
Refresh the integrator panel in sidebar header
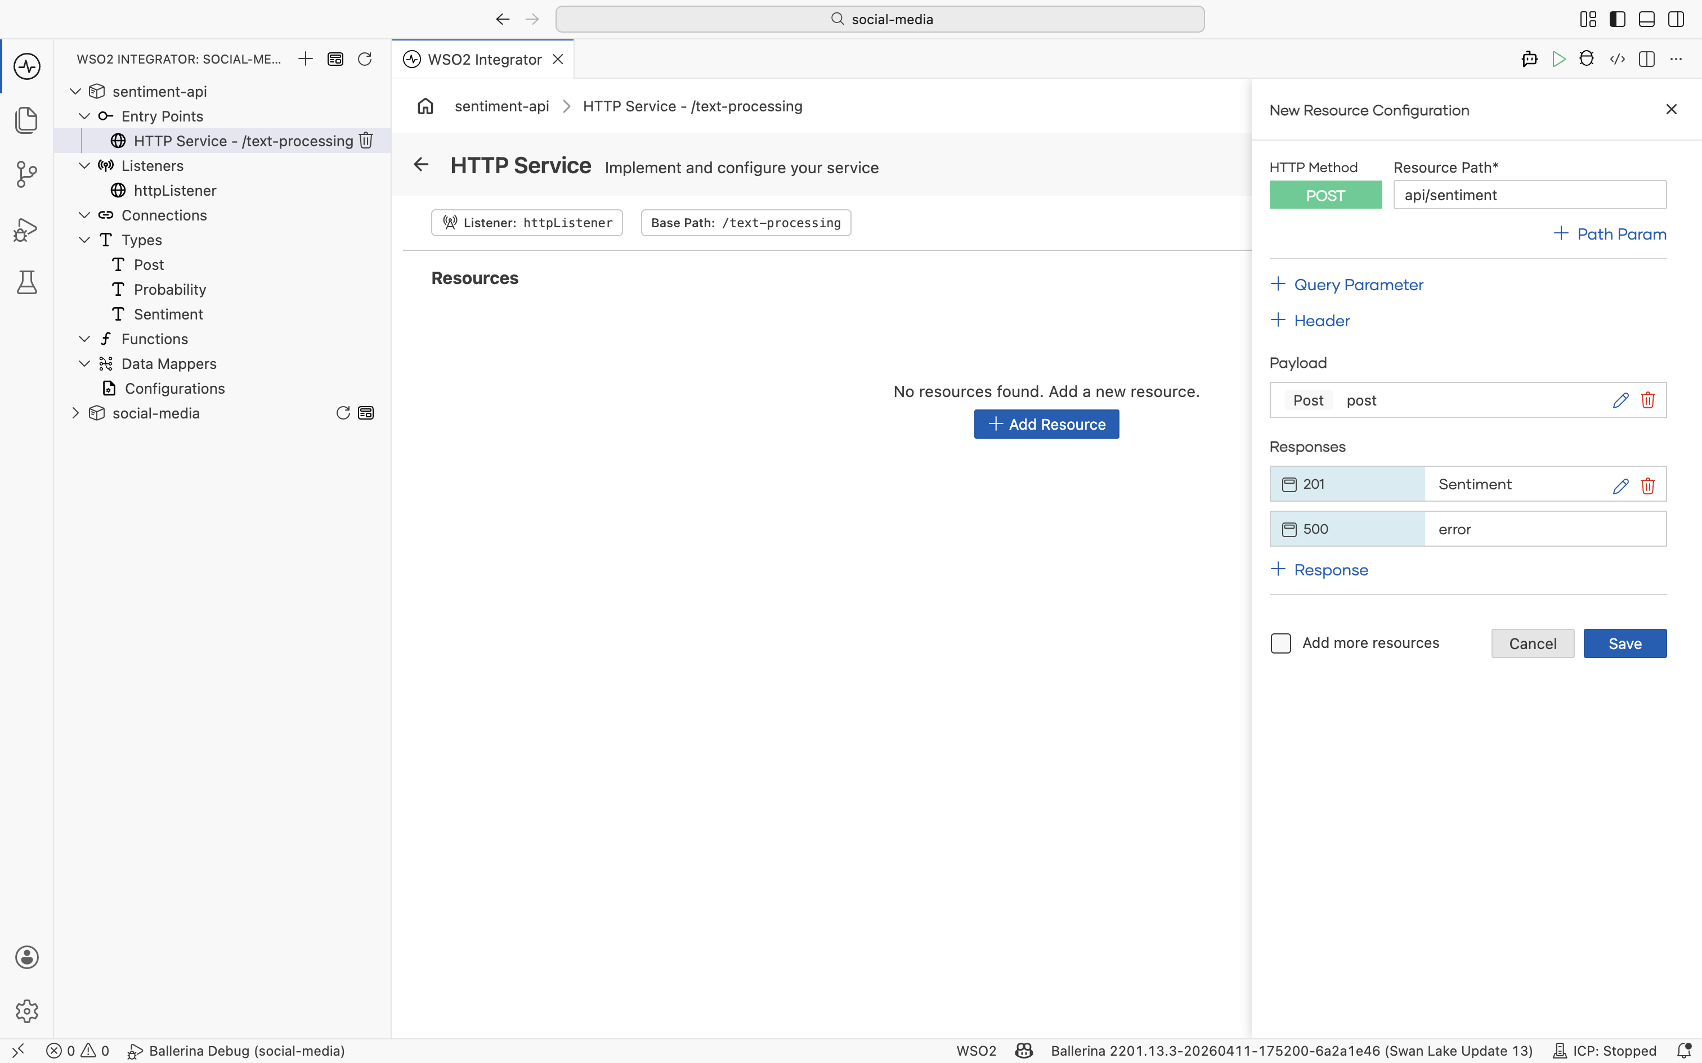click(364, 59)
